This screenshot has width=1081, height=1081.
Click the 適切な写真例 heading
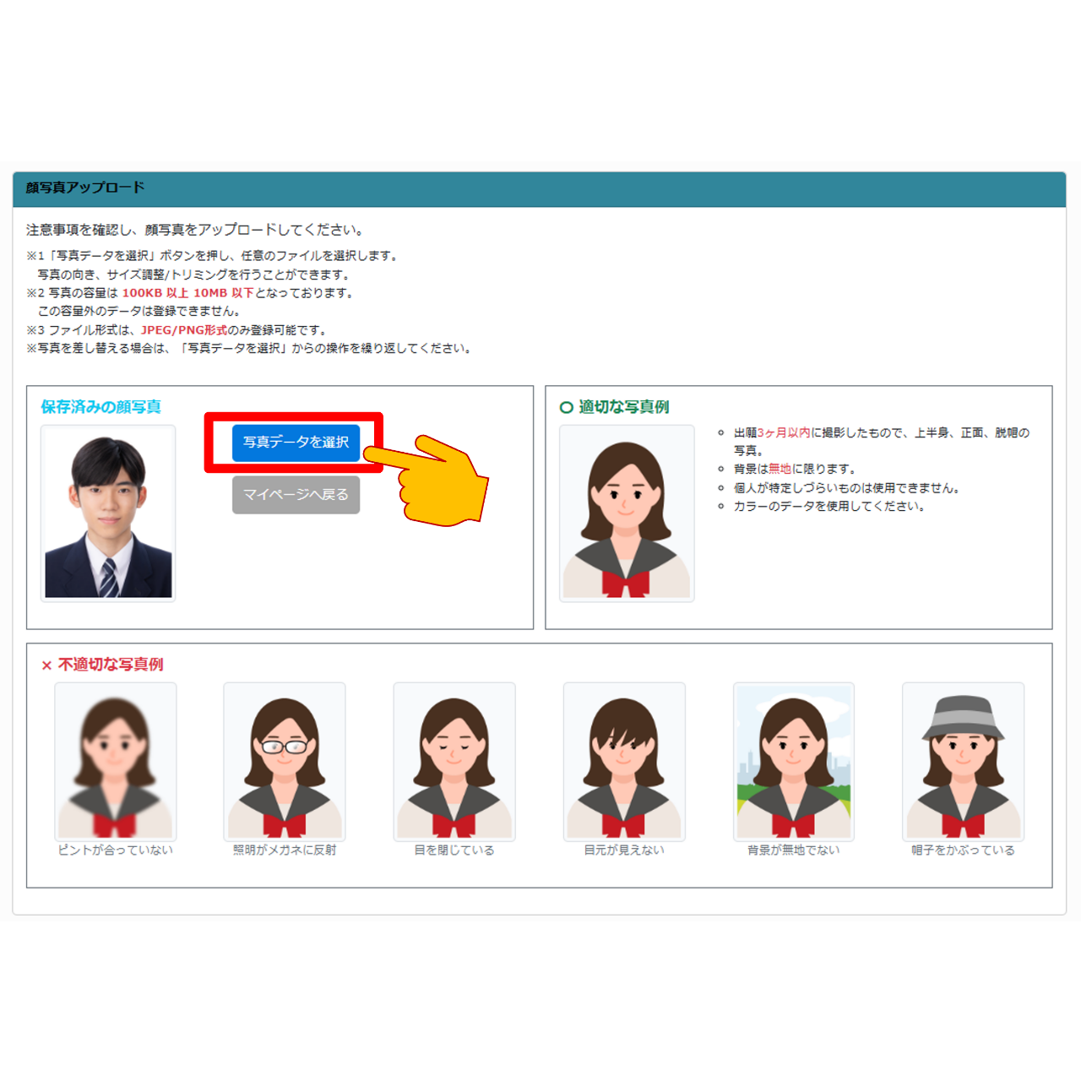[624, 407]
